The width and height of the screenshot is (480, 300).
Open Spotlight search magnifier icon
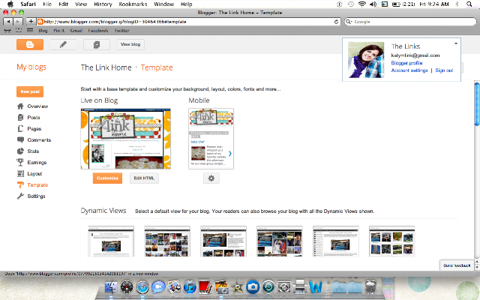coord(469,4)
